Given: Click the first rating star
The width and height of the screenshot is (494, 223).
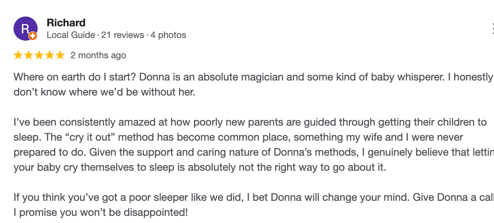Looking at the screenshot, I should (x=18, y=56).
